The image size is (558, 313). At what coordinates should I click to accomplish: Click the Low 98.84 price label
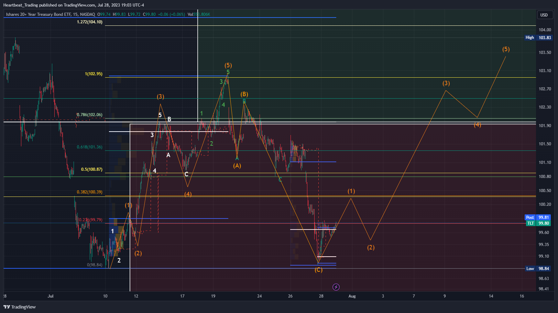538,269
